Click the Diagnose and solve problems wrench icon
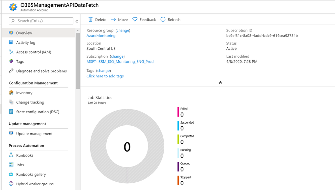The image size is (335, 190). (11, 71)
